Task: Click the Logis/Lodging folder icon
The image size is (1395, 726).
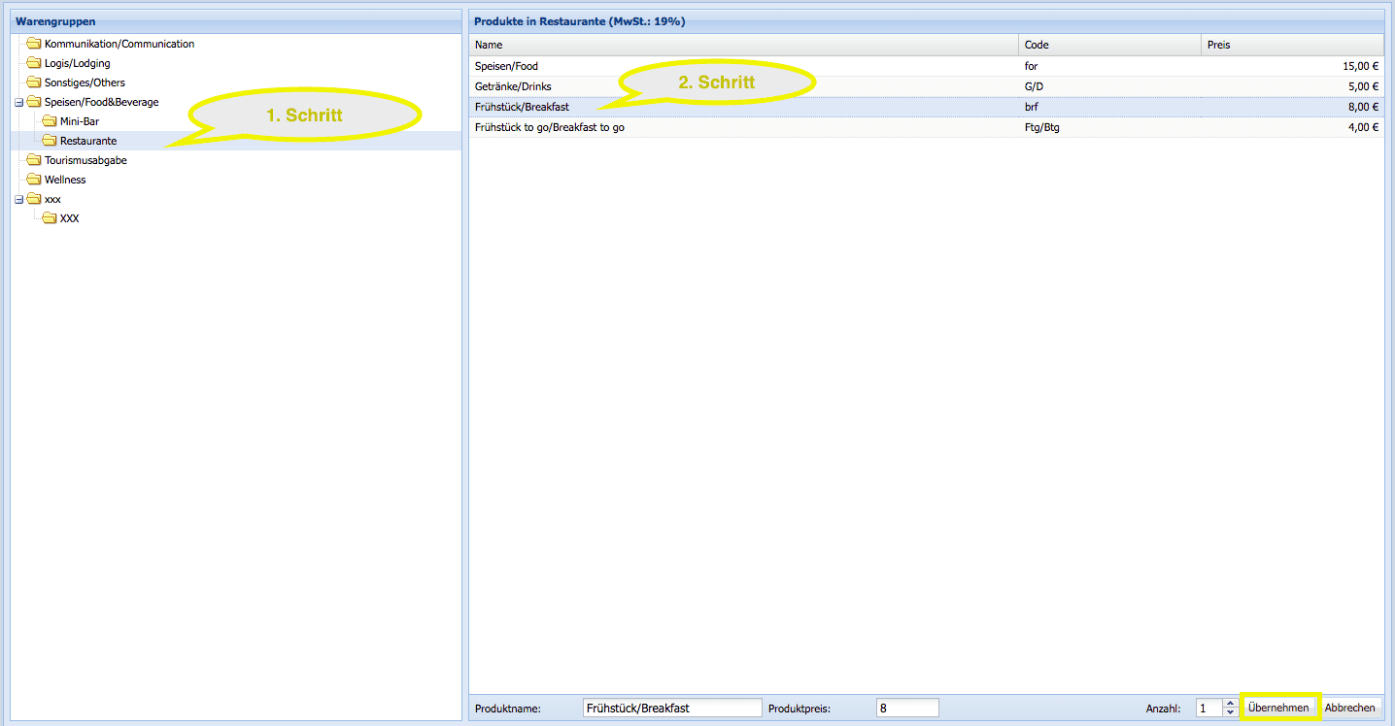Action: [34, 63]
